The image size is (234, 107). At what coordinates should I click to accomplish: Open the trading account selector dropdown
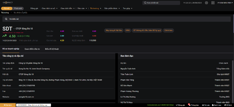(x=33, y=105)
